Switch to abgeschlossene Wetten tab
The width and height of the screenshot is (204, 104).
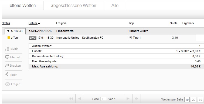(73, 5)
